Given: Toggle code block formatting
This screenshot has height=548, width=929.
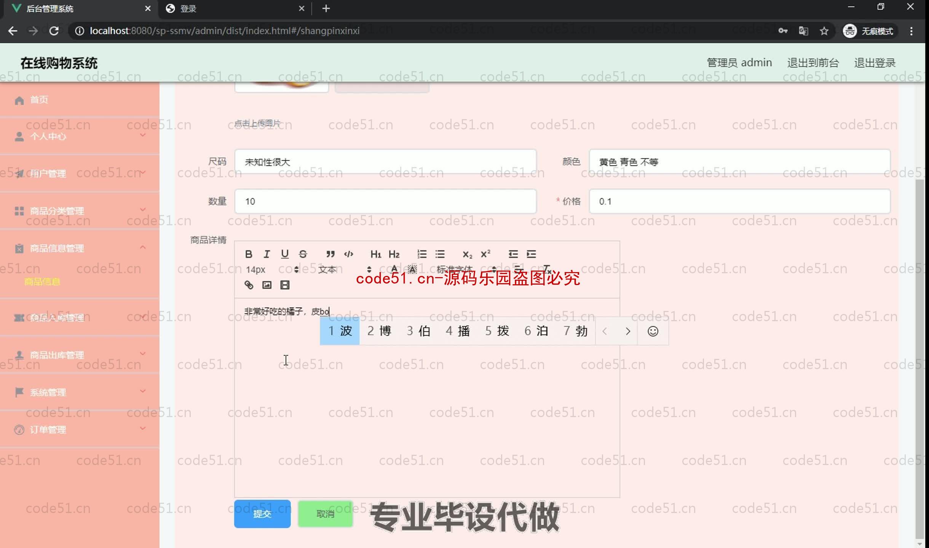Looking at the screenshot, I should [348, 254].
